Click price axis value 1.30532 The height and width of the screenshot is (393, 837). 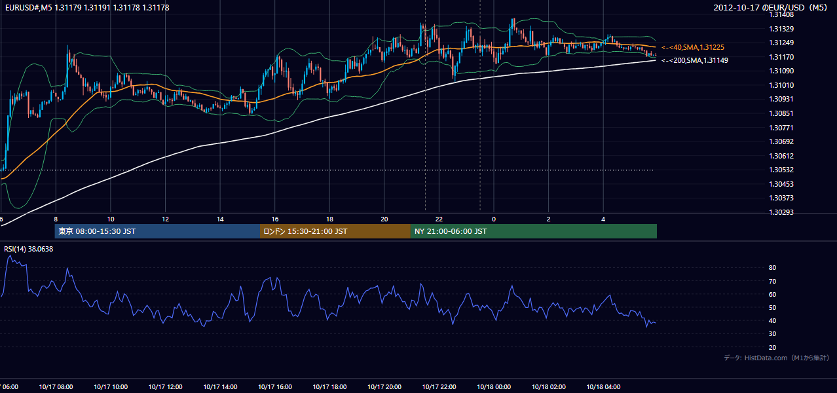tap(782, 170)
